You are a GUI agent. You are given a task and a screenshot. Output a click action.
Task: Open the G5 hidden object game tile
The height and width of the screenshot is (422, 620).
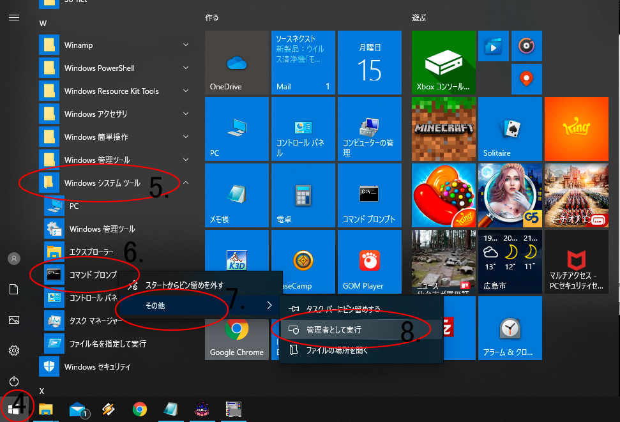pyautogui.click(x=510, y=195)
